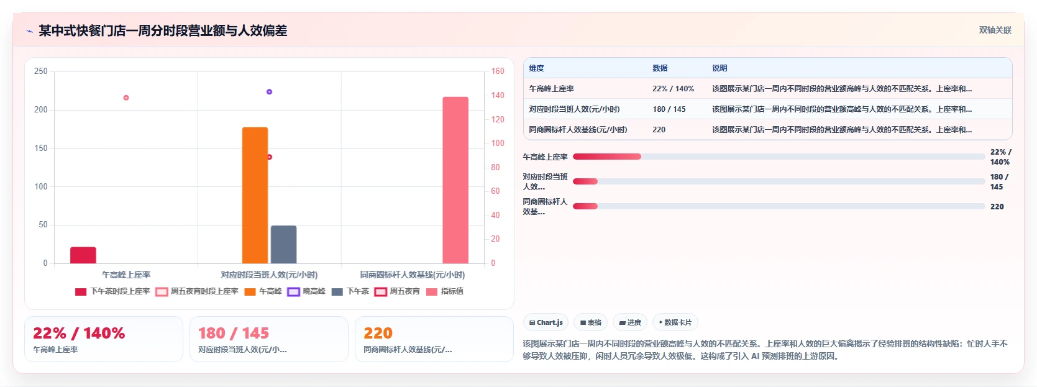Toggle the 指标值 legend item
This screenshot has width=1037, height=387.
(x=445, y=291)
